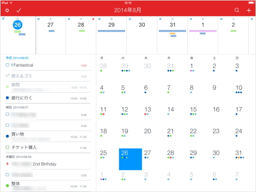This screenshot has height=192, width=256.
Task: Open the long blue event bar on day 29
Action: [112, 31]
